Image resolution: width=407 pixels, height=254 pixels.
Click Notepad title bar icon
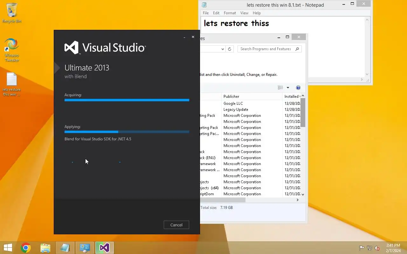[204, 5]
